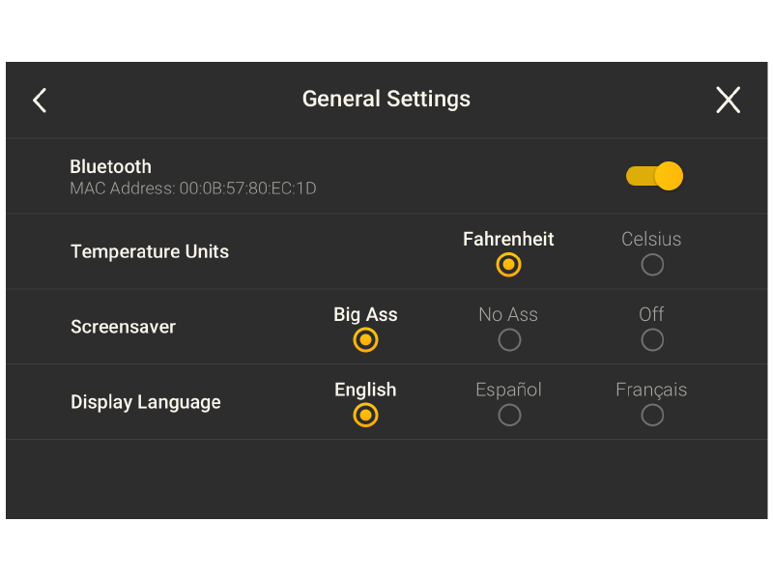Click the "Bluetooth" heading text
Screen dimensions: 773x580
110,166
